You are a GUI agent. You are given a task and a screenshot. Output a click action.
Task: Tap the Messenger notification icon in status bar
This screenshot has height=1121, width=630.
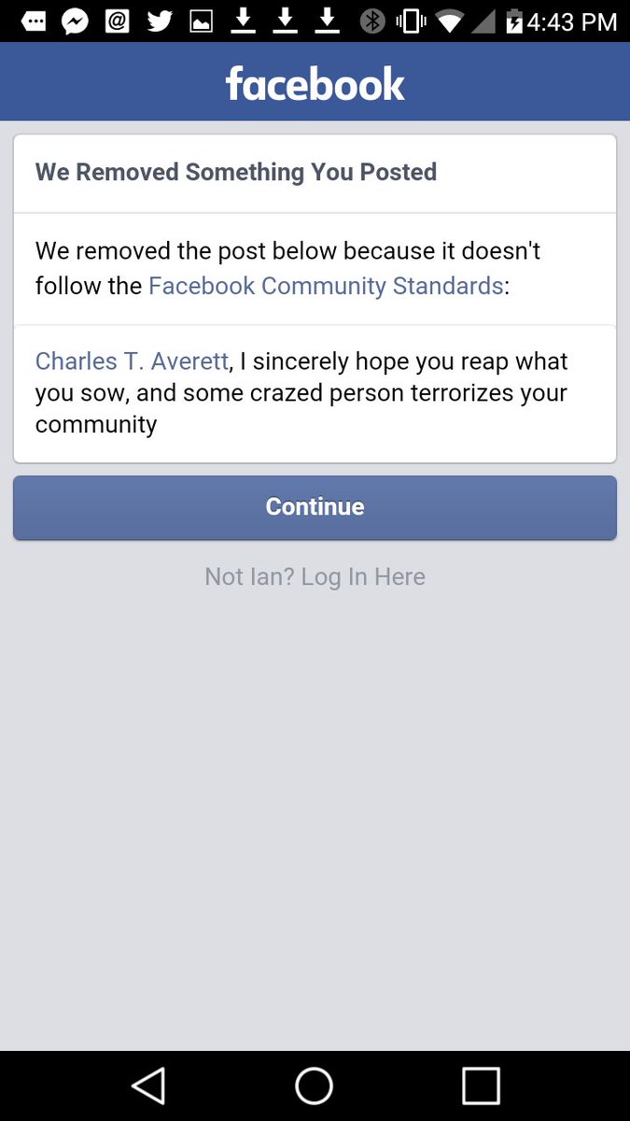pos(75,20)
